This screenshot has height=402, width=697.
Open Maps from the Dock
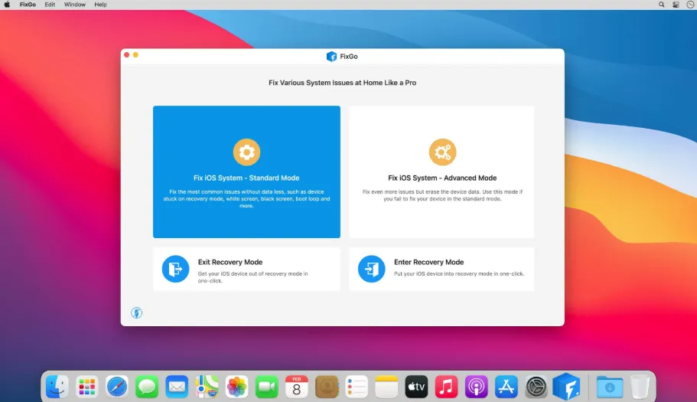pyautogui.click(x=207, y=387)
